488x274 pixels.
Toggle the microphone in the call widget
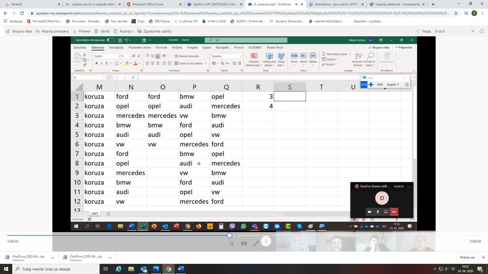378,211
